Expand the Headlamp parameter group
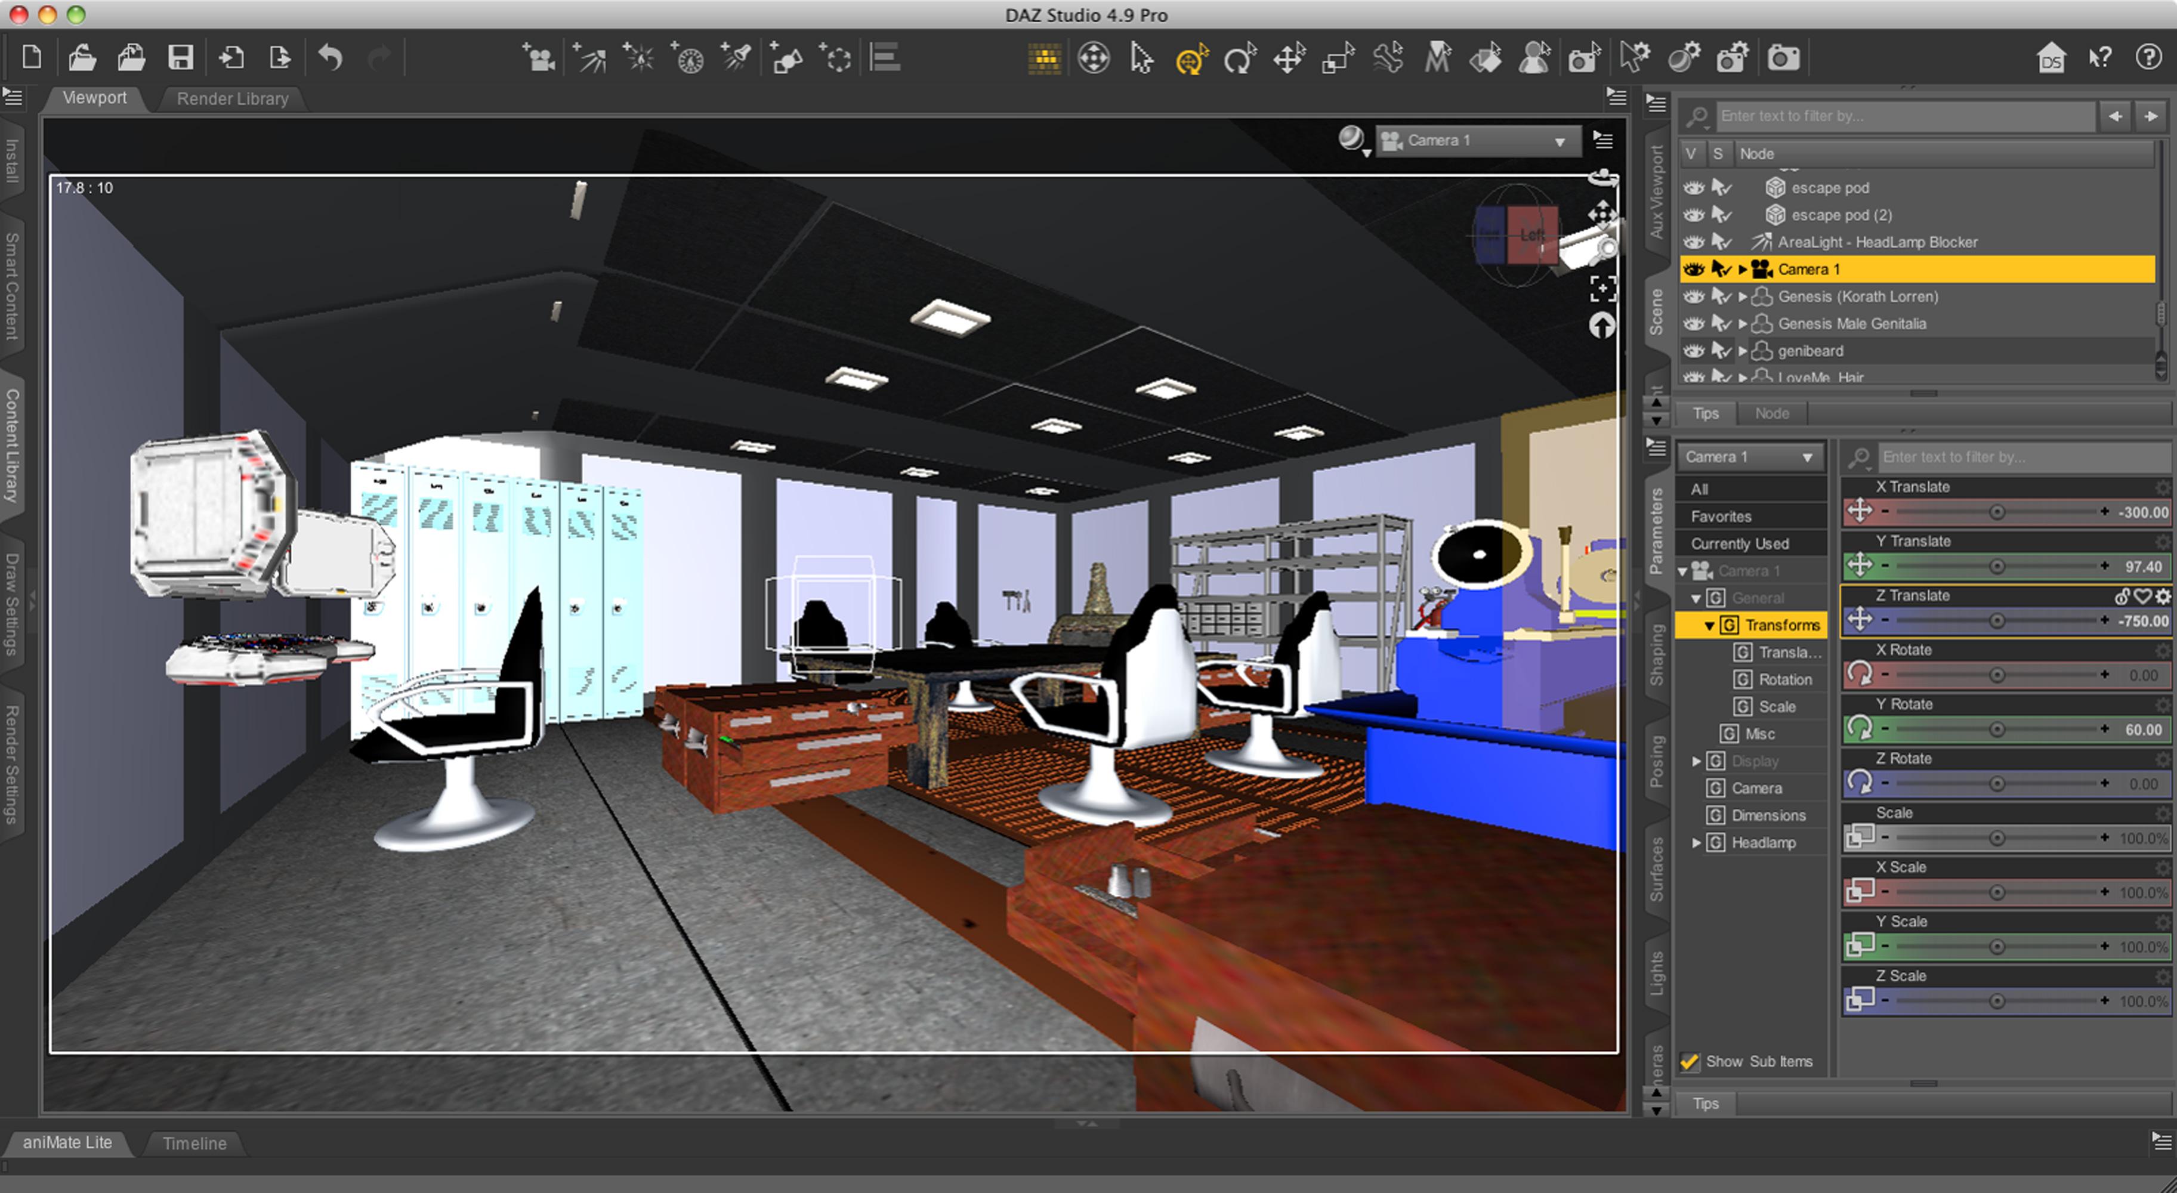The width and height of the screenshot is (2177, 1193). [x=1696, y=842]
